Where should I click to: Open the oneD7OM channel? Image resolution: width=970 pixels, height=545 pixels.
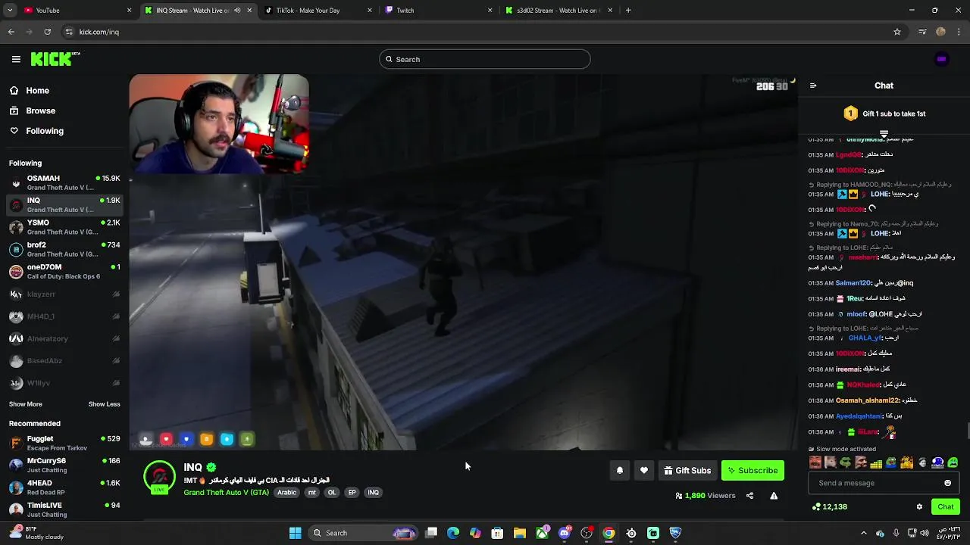pyautogui.click(x=64, y=271)
